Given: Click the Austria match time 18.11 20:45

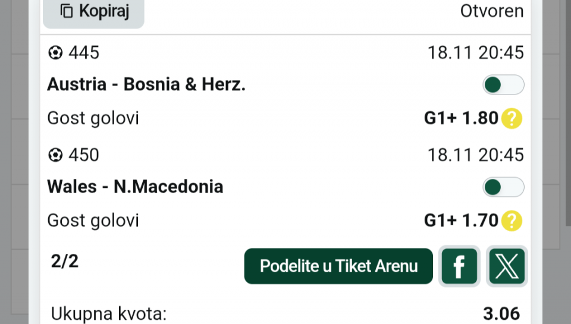Looking at the screenshot, I should 475,54.
